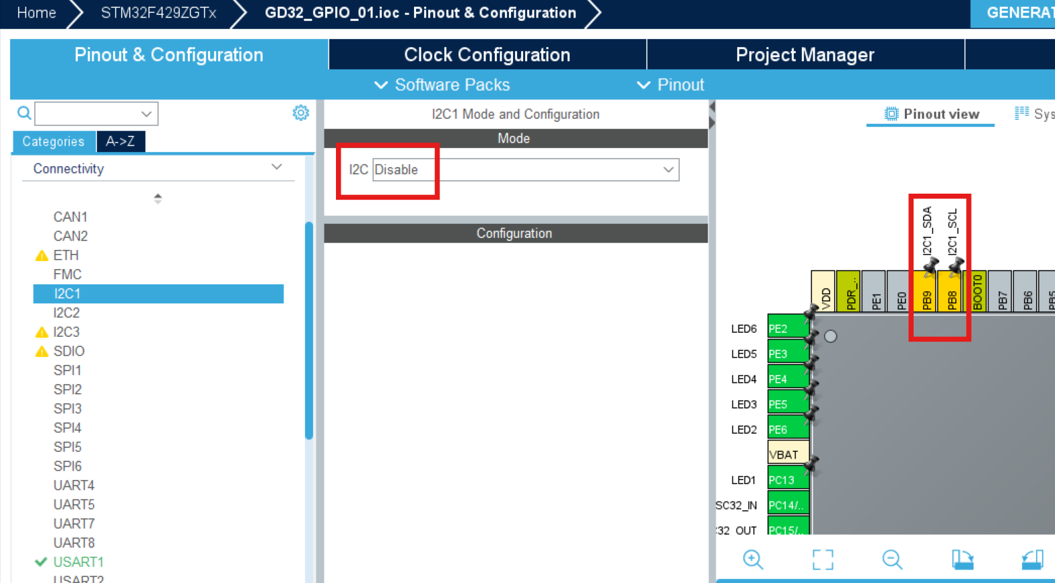
Task: Select SPI1 in the peripheral list
Action: point(67,371)
